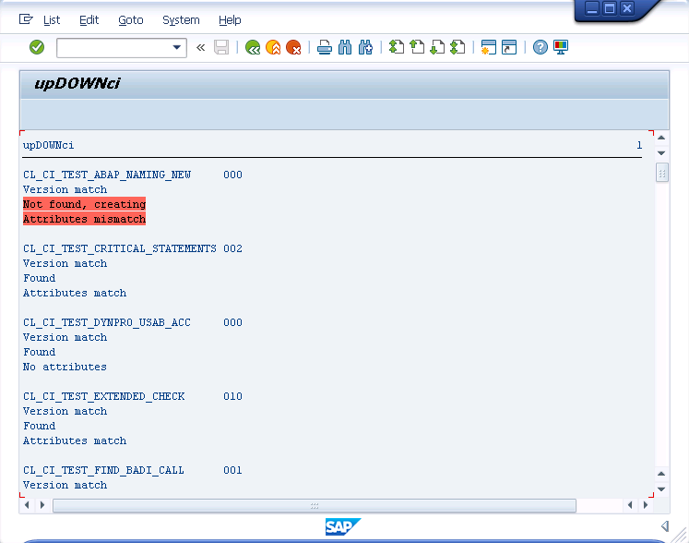Click the SAP logo at bottom
The height and width of the screenshot is (543, 689).
pyautogui.click(x=343, y=526)
